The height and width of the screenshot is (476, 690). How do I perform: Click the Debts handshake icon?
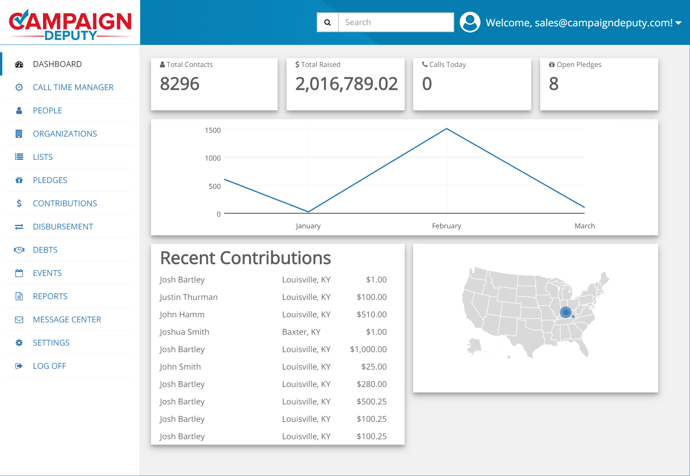(19, 250)
